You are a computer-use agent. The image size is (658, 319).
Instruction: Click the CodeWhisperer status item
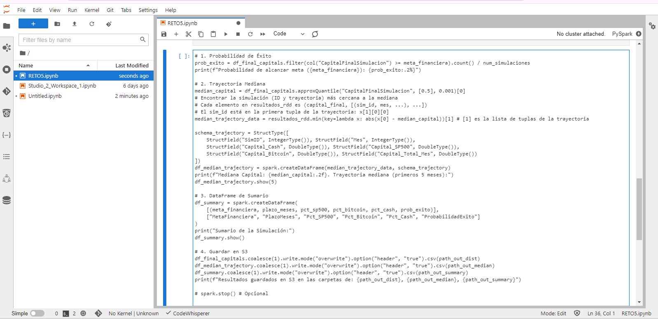click(x=188, y=313)
